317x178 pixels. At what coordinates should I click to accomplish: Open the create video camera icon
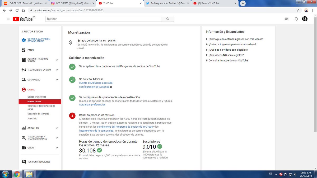286,19
